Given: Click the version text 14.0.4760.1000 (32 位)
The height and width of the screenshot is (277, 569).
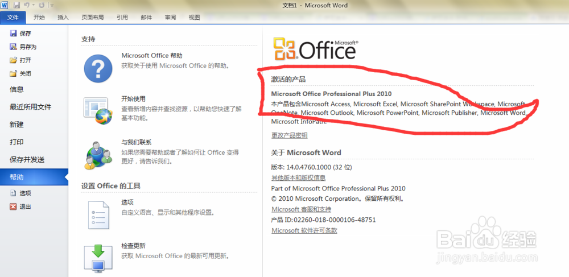Looking at the screenshot, I should pos(319,167).
